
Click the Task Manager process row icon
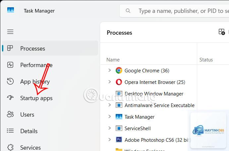[119, 117]
